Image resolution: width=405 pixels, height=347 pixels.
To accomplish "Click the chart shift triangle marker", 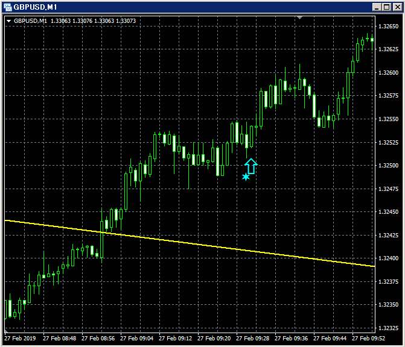I will [299, 18].
